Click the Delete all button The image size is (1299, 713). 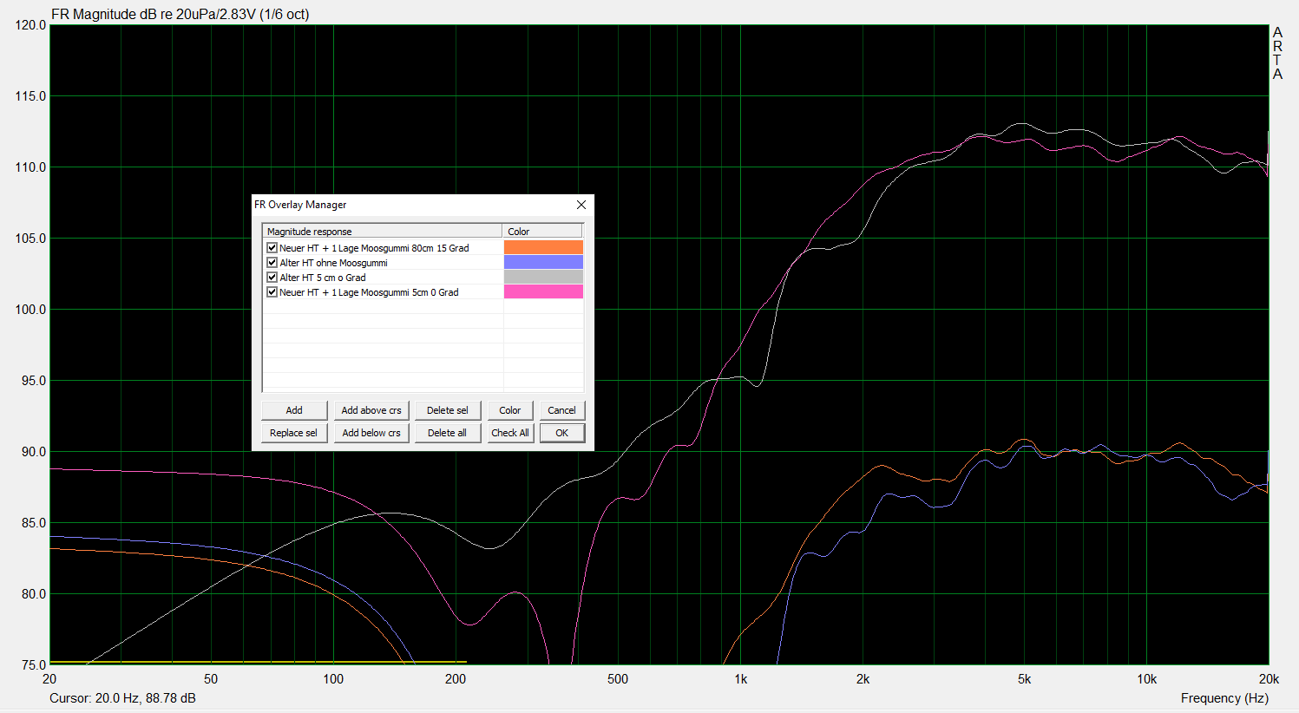coord(447,433)
